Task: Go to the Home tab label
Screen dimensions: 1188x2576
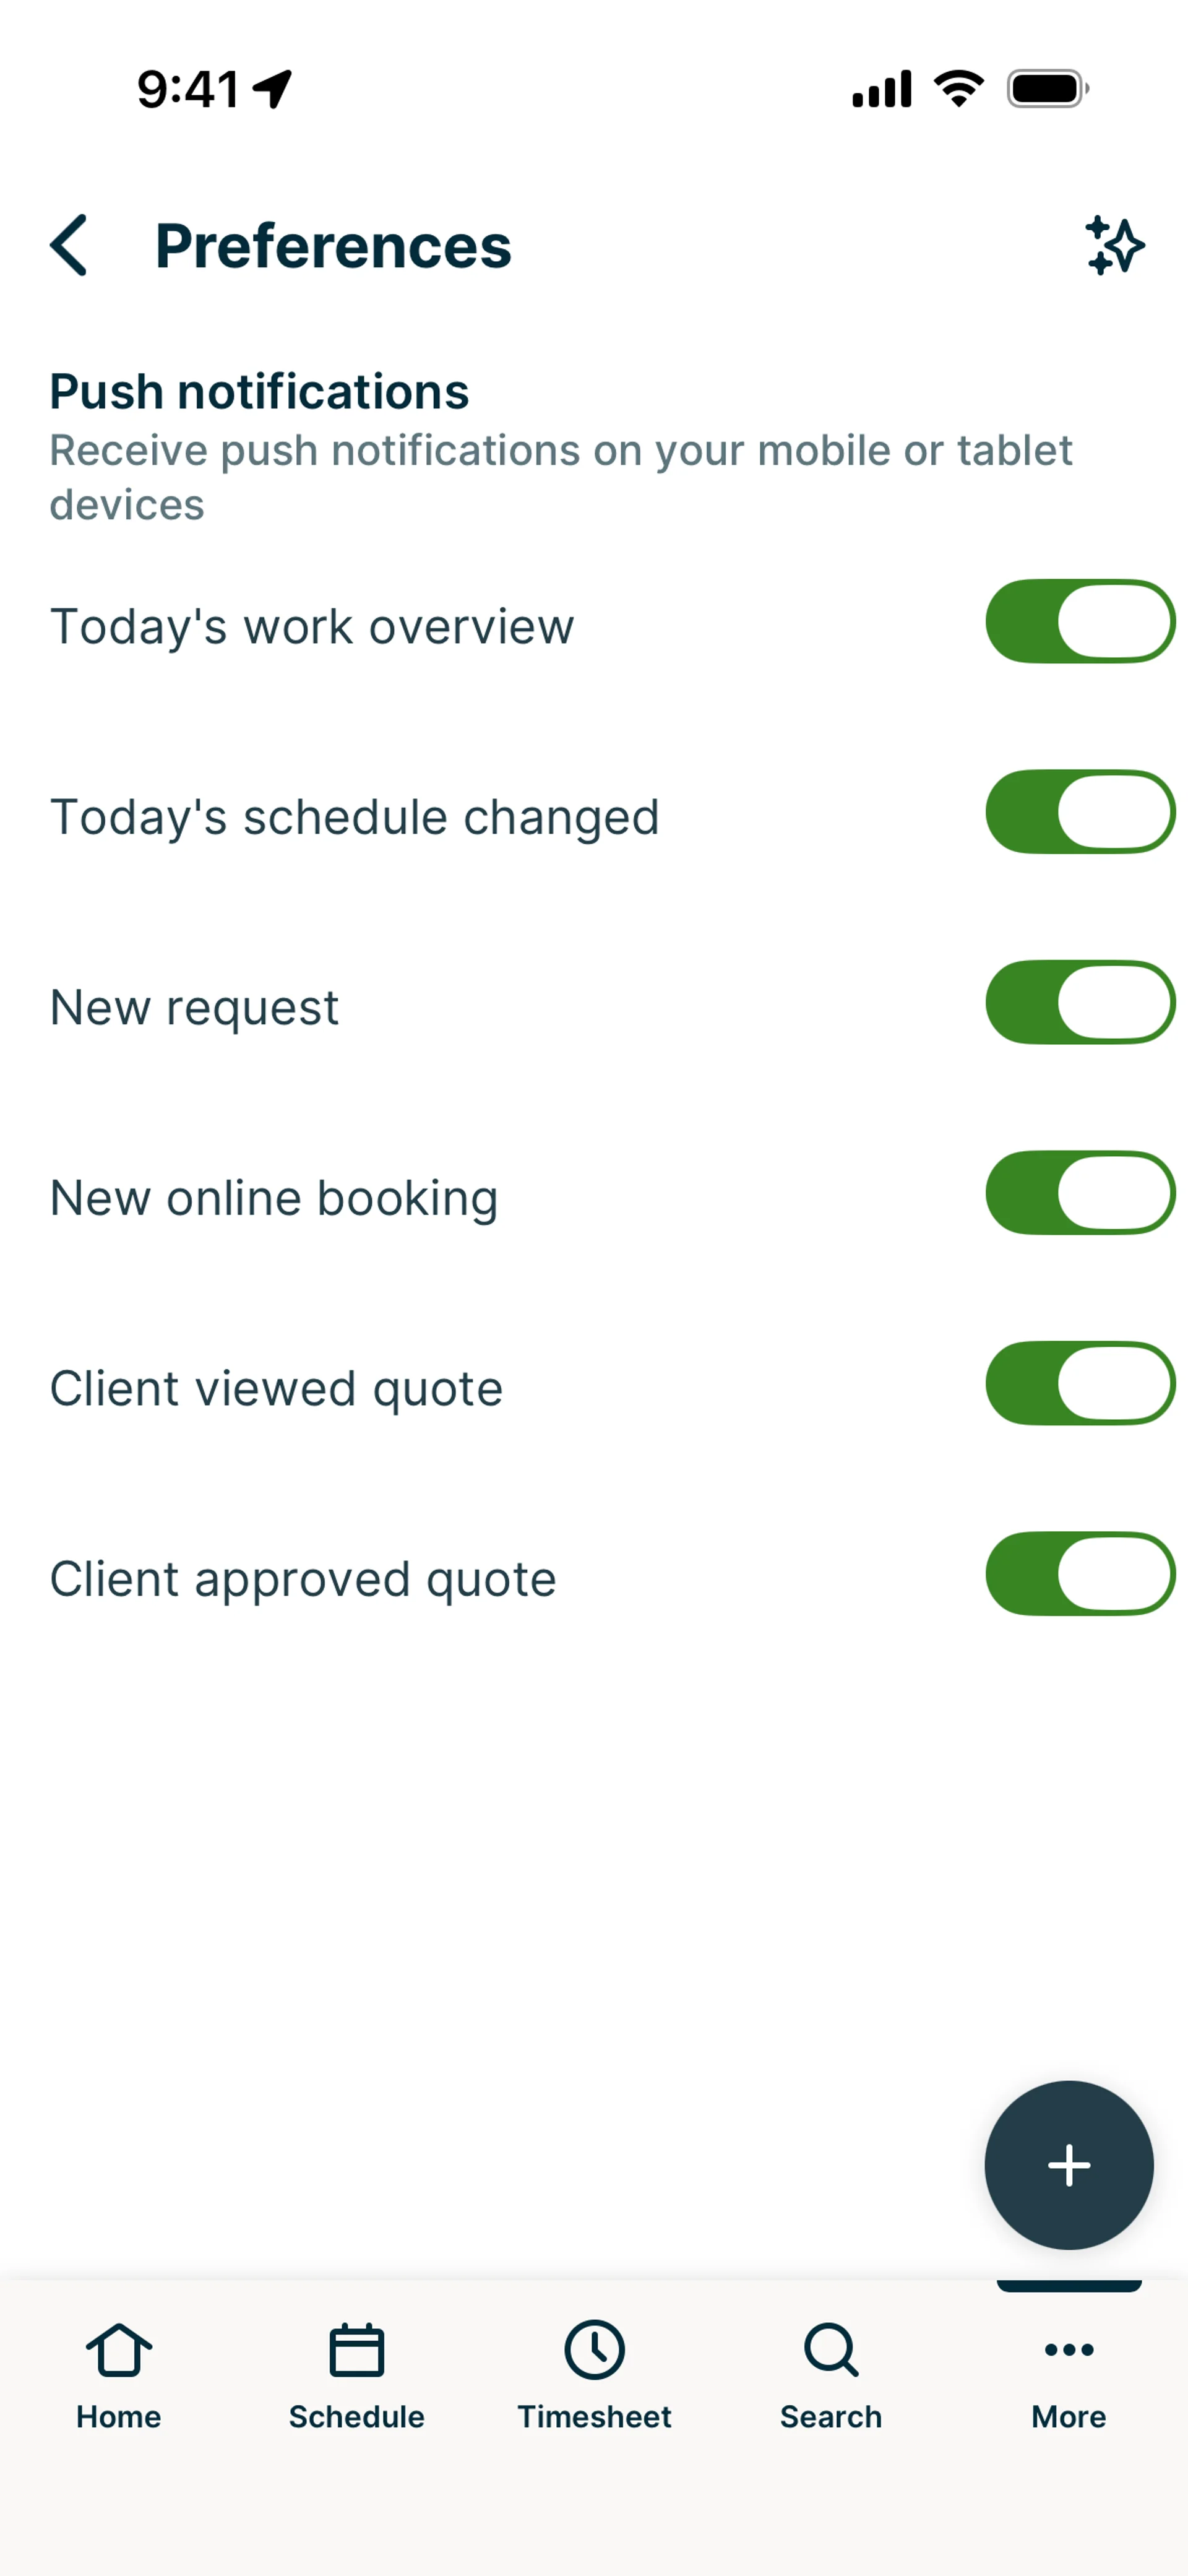Action: [x=119, y=2417]
